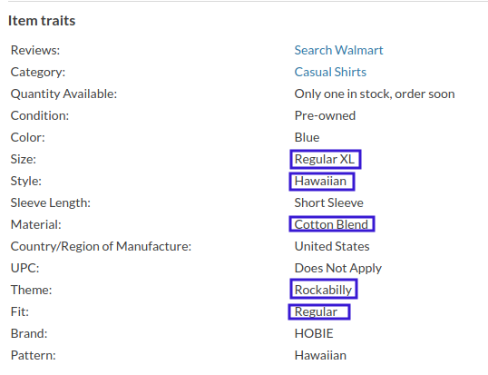Viewport: 488px width, 375px height.
Task: Click the Cotton Blend material value
Action: click(332, 224)
